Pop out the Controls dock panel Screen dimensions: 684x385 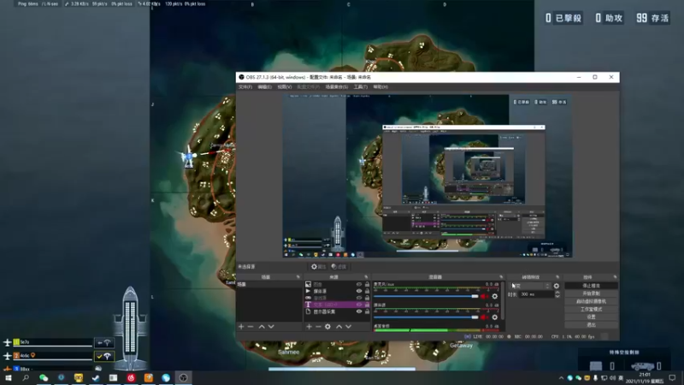[x=615, y=276]
